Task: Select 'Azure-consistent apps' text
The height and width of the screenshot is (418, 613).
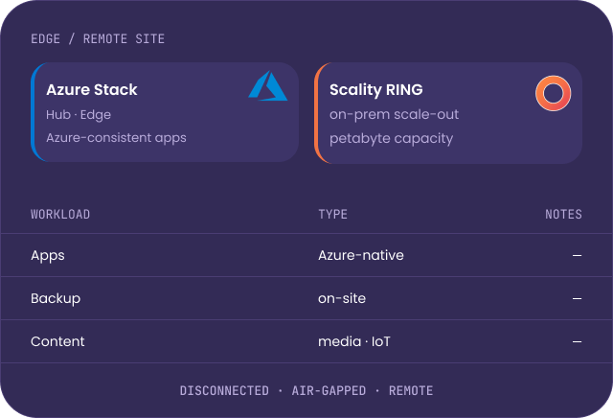Action: (116, 138)
